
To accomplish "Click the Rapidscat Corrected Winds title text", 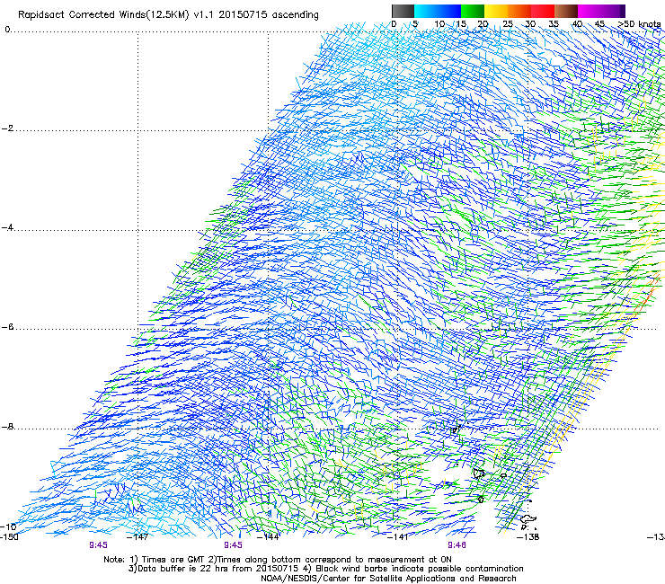I will coord(168,15).
